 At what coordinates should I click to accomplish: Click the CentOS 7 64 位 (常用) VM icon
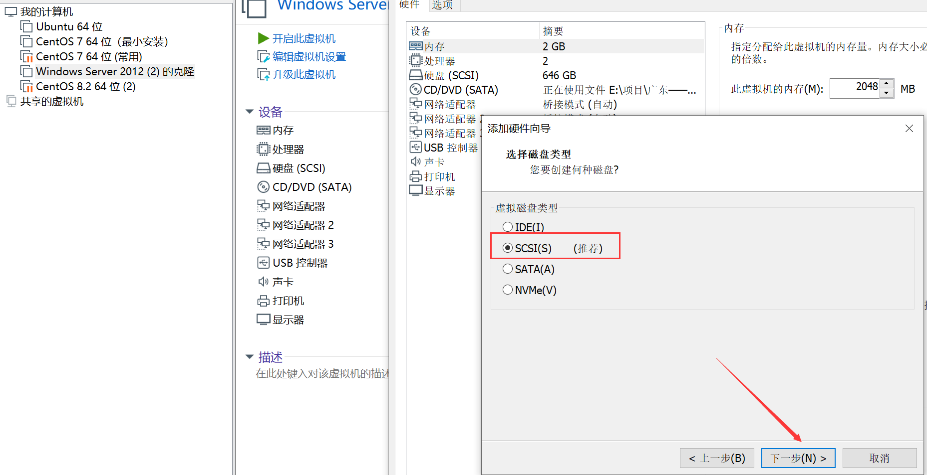pyautogui.click(x=26, y=56)
